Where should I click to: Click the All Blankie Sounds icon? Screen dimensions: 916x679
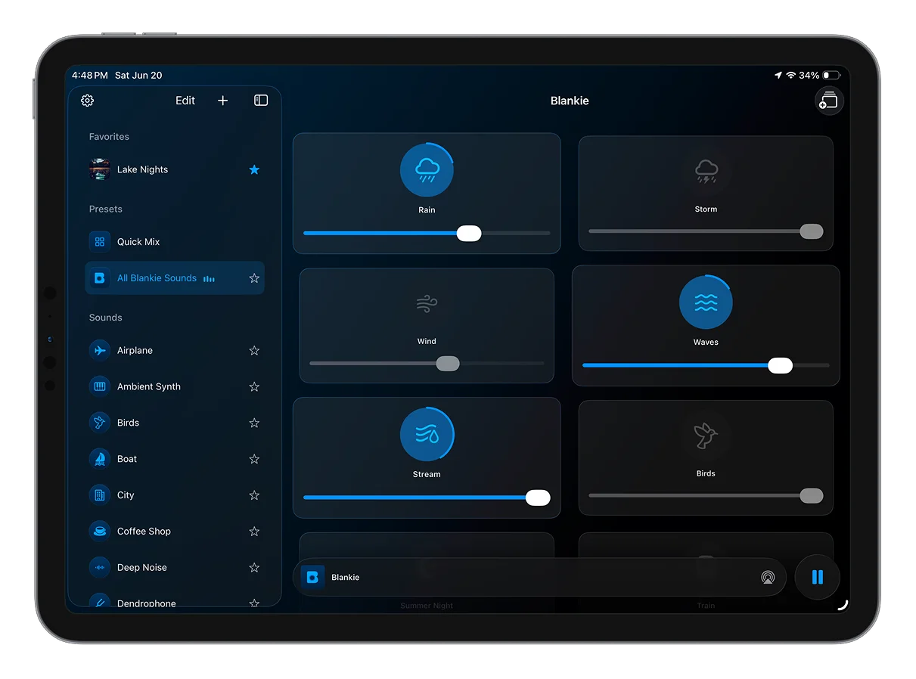click(x=99, y=278)
